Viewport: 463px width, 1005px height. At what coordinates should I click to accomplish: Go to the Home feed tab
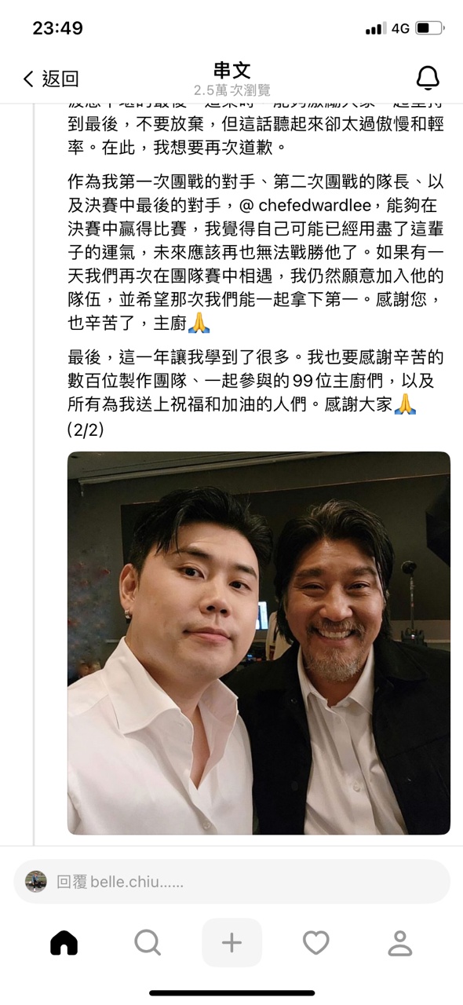[64, 942]
